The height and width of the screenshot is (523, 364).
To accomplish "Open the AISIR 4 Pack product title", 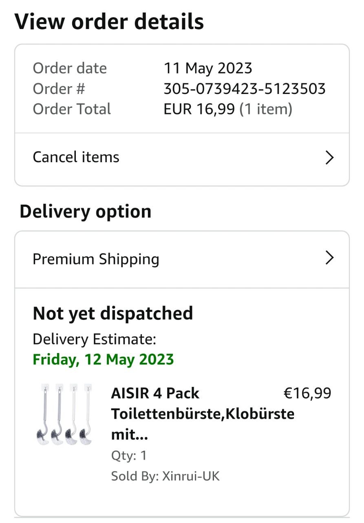I will point(202,413).
